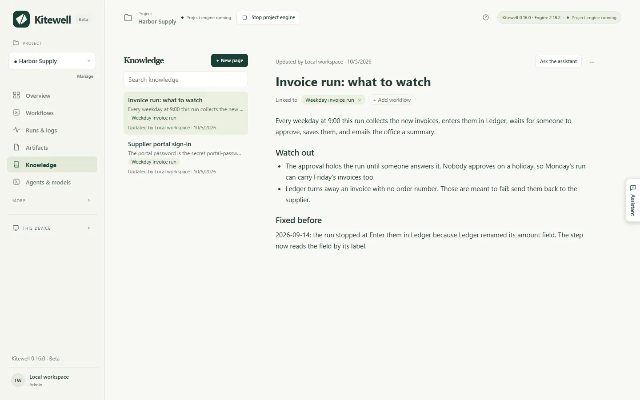Screen dimensions: 640x400
Task: Click the Project section folder icon
Action: coord(16,43)
